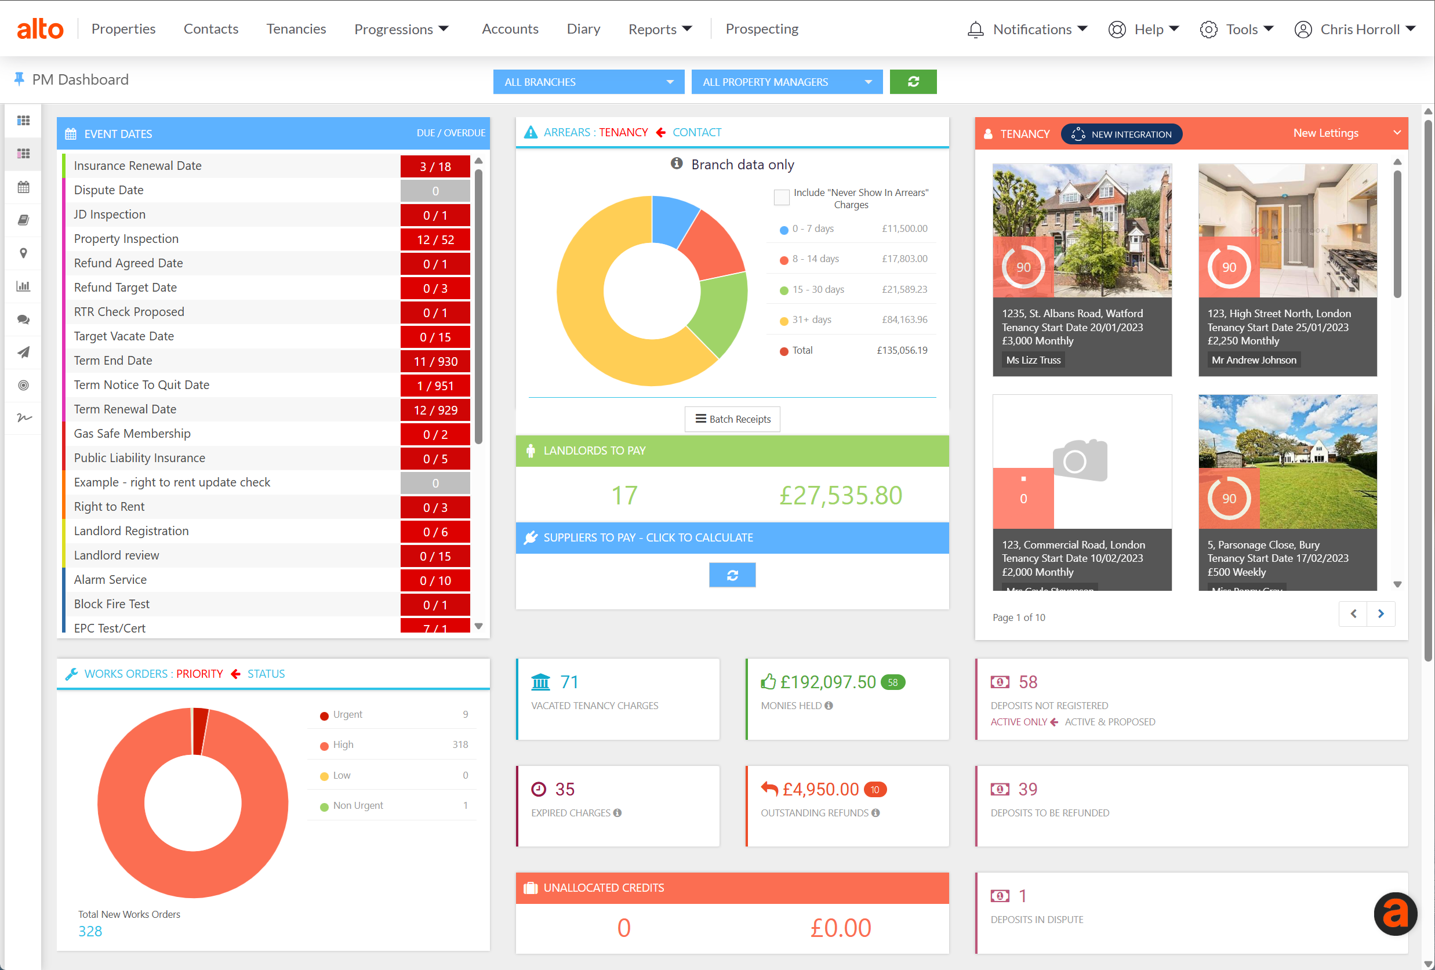
Task: Click the user profile avatar icon
Action: click(x=1302, y=29)
